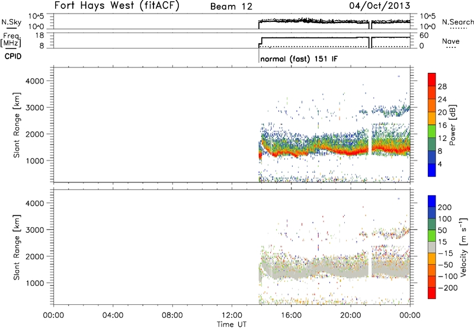
Task: Click the red bottom of the velocity colorbar
Action: (432, 293)
